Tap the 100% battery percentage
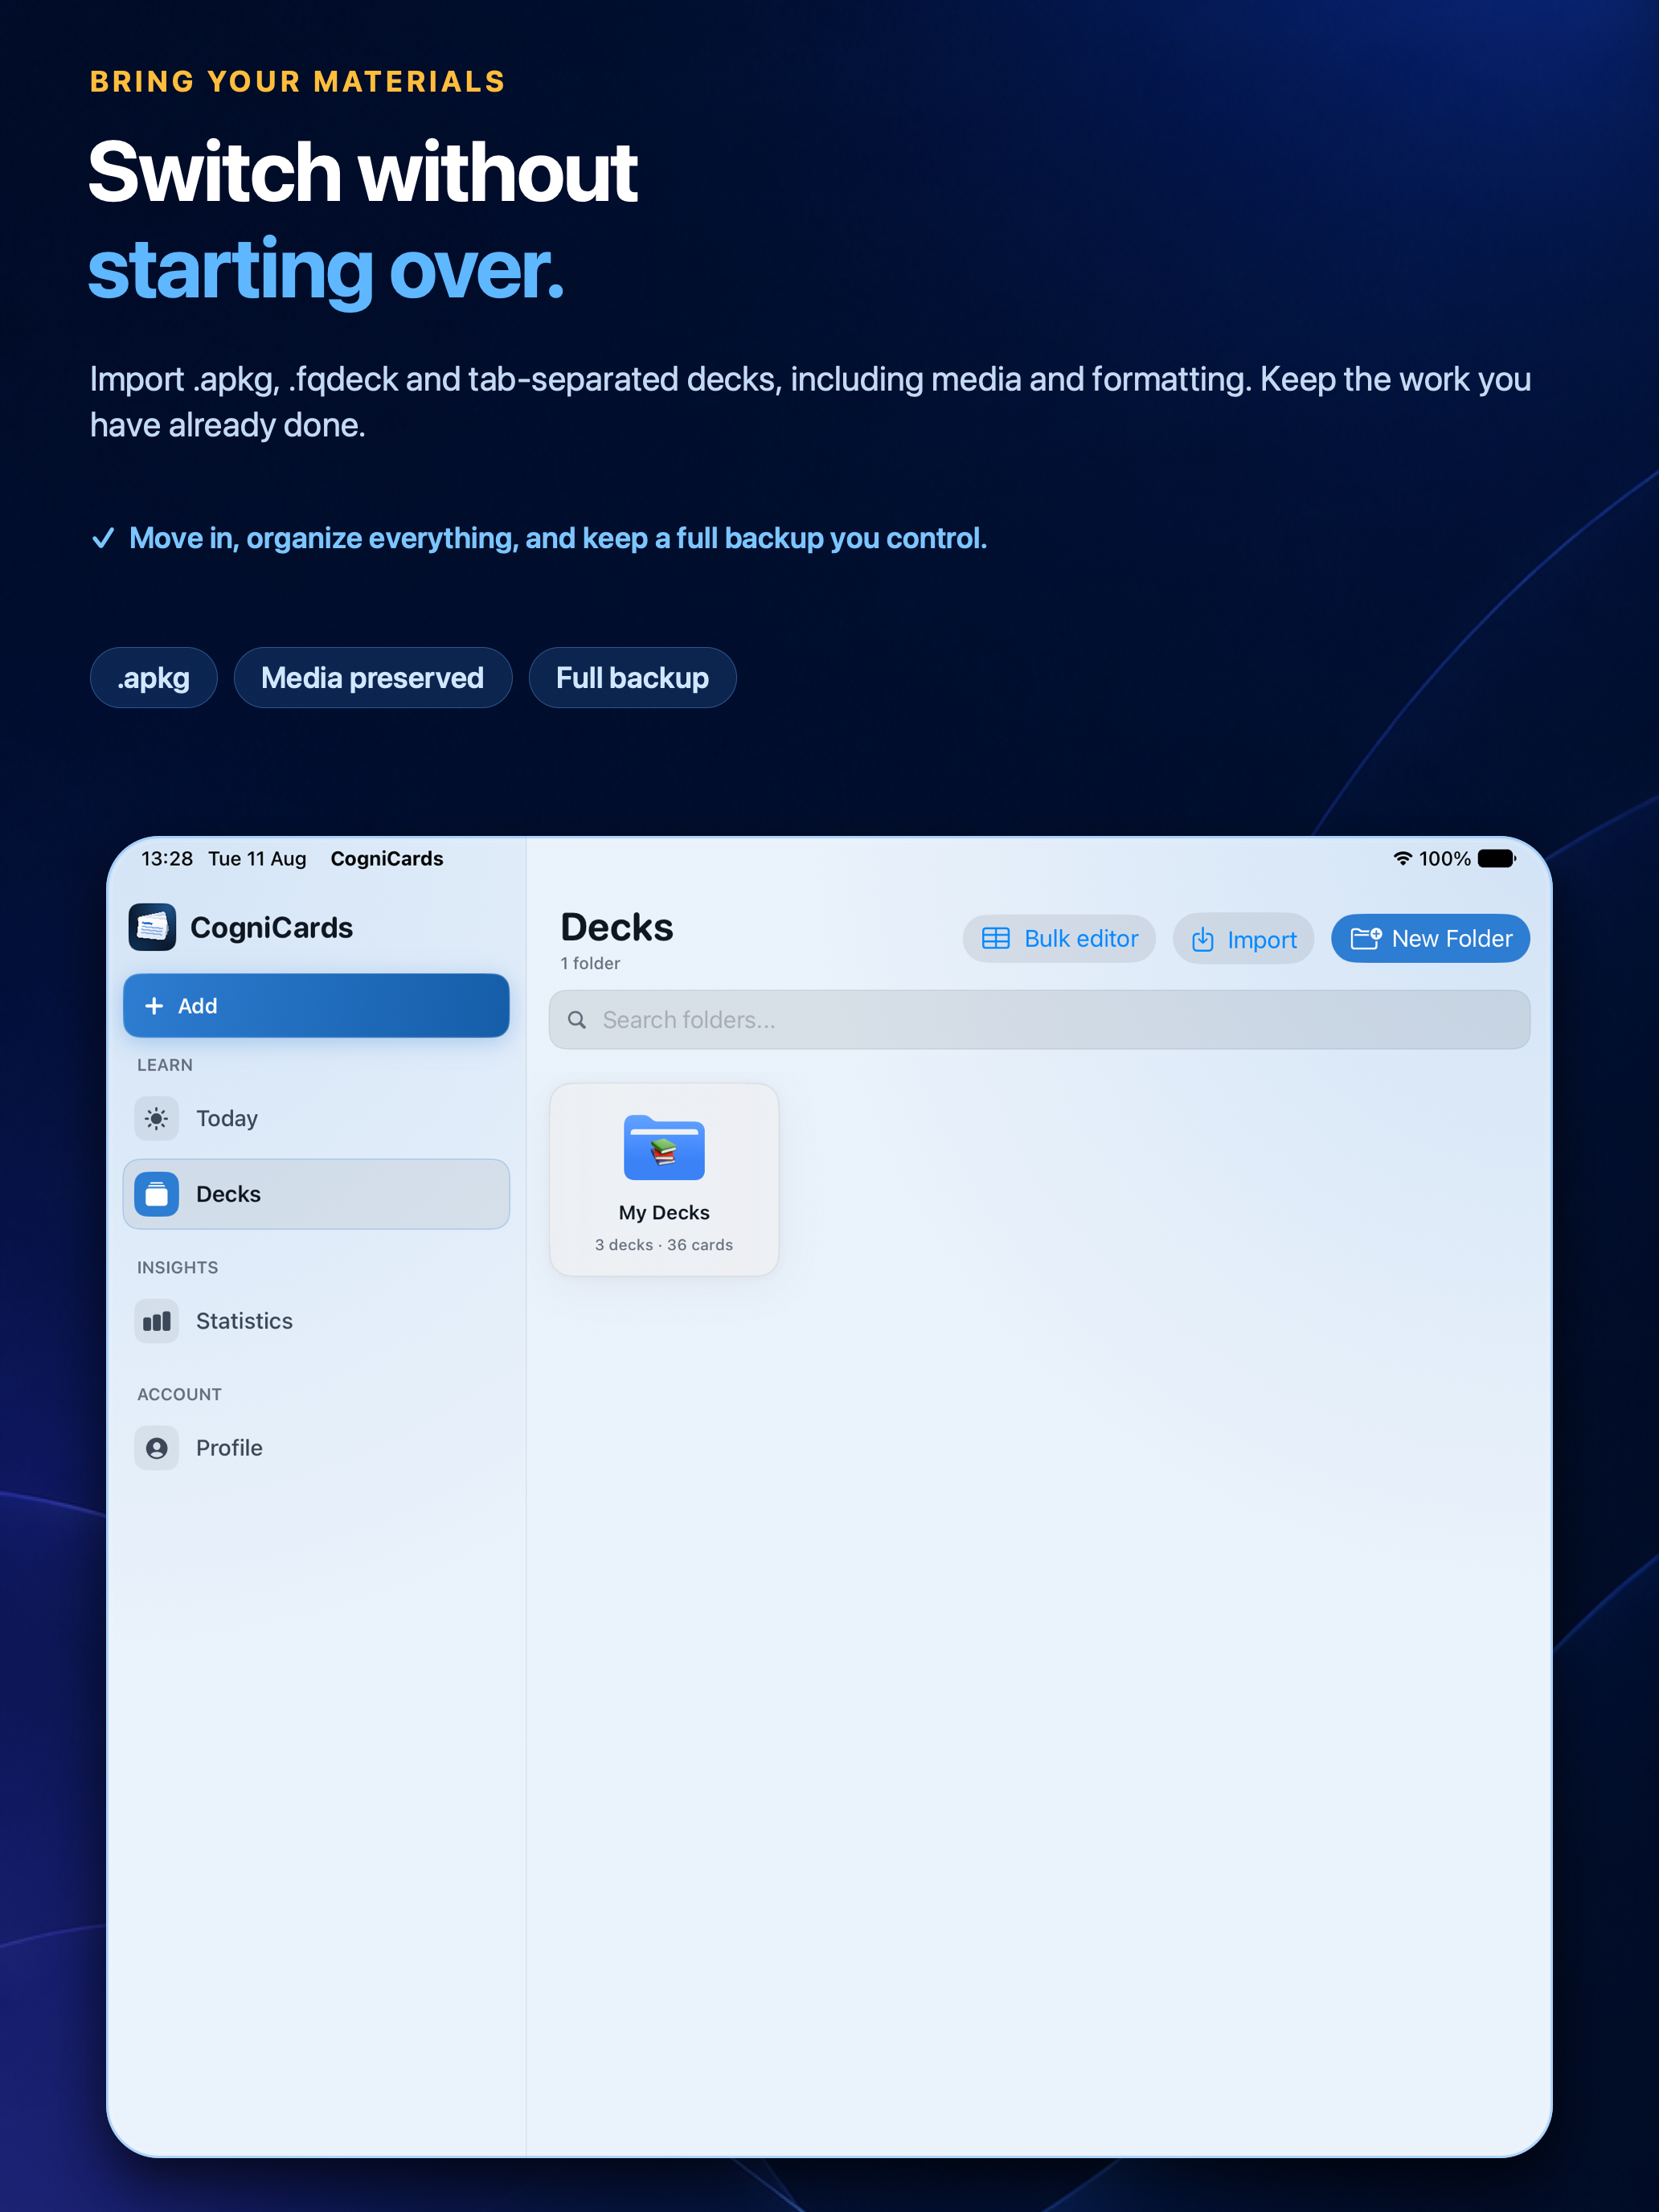 [1445, 859]
